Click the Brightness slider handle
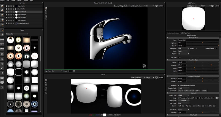221x117 pixels. (202, 42)
